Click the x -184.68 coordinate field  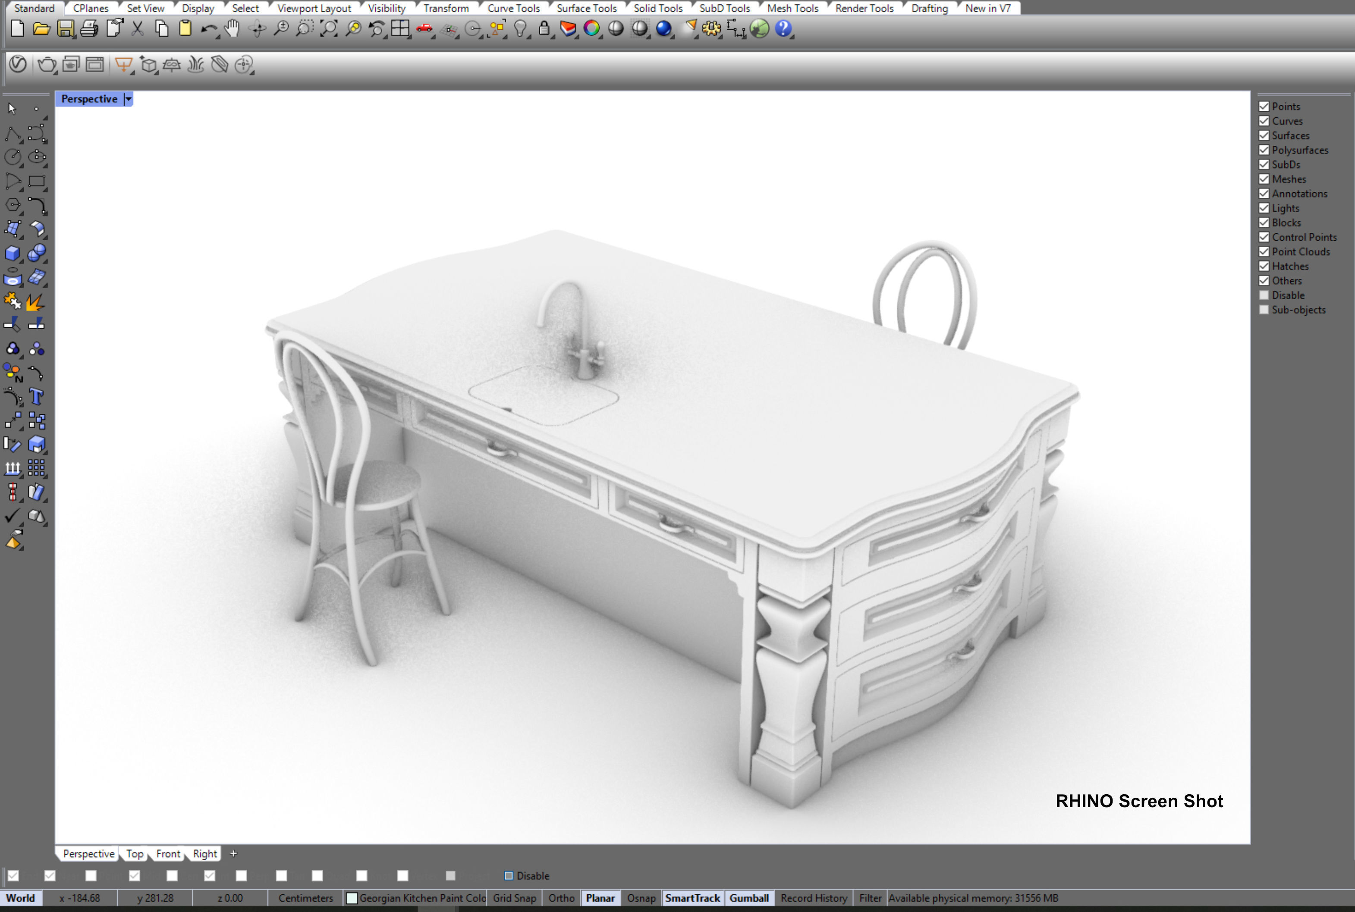(x=80, y=898)
